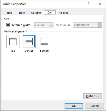Switch to the Row tab
The image size is (106, 111).
[22, 13]
